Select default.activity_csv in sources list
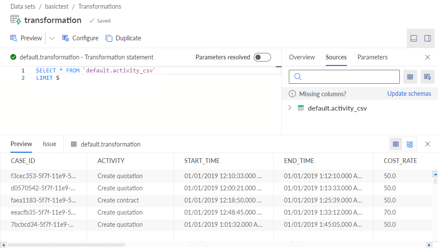Image resolution: width=438 pixels, height=248 pixels. pos(337,108)
